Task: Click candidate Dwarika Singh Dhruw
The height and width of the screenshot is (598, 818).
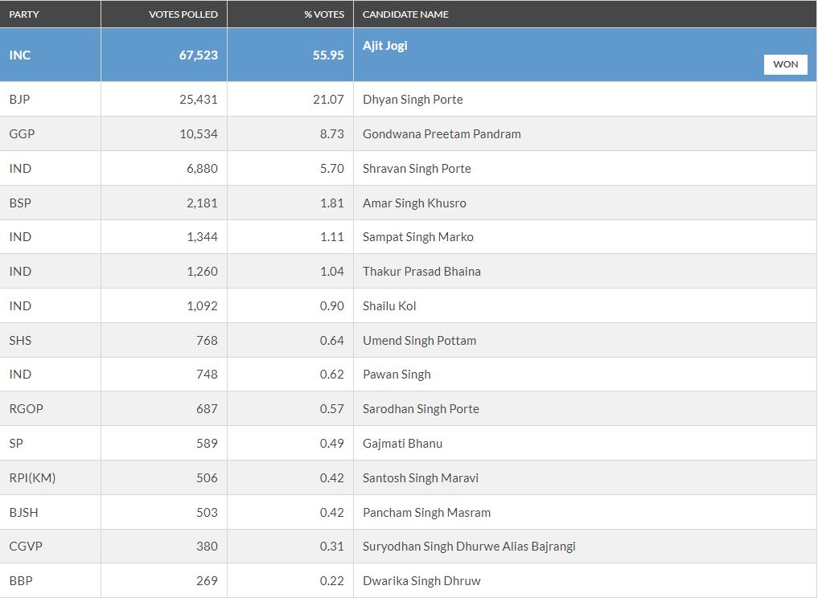Action: (421, 581)
